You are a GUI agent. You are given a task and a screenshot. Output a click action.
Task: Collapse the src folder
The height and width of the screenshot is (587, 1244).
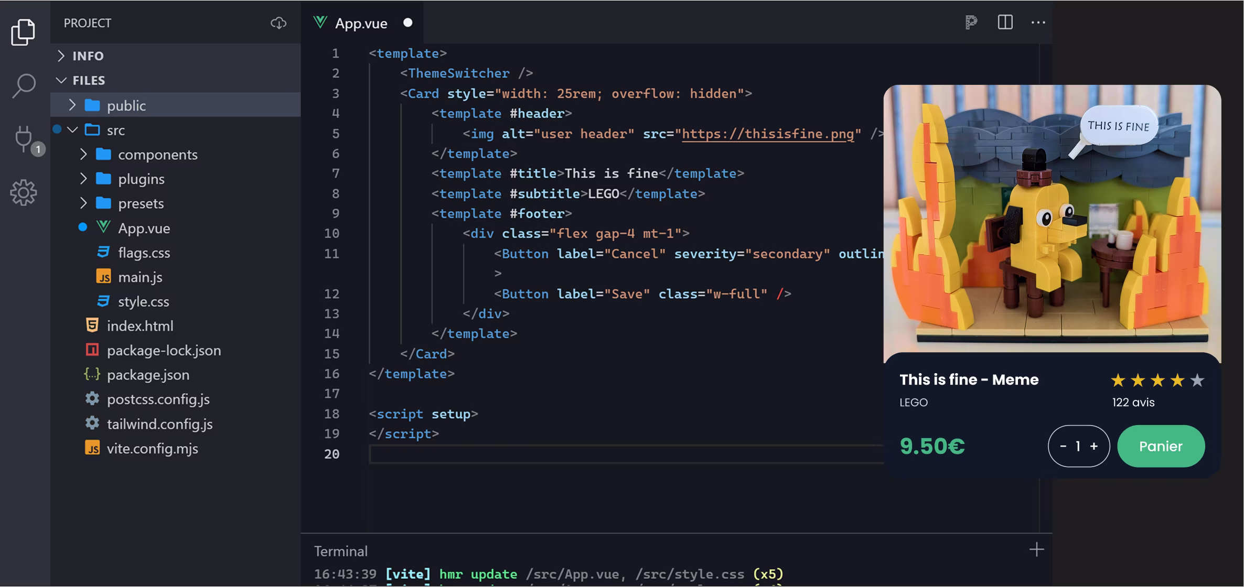(72, 130)
